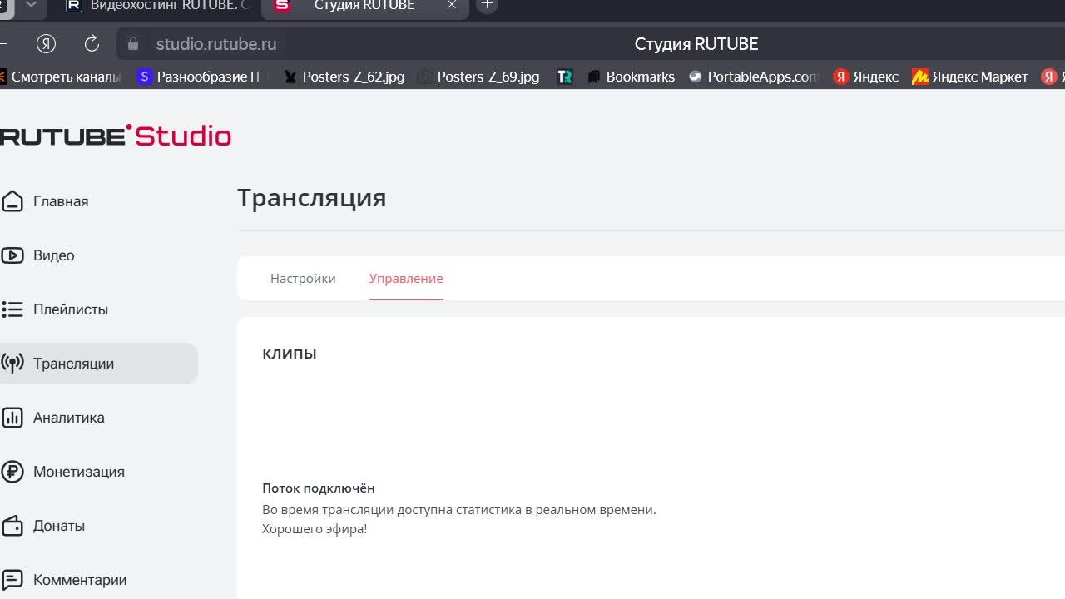Open the Донаты menu label
This screenshot has width=1065, height=599.
[59, 526]
